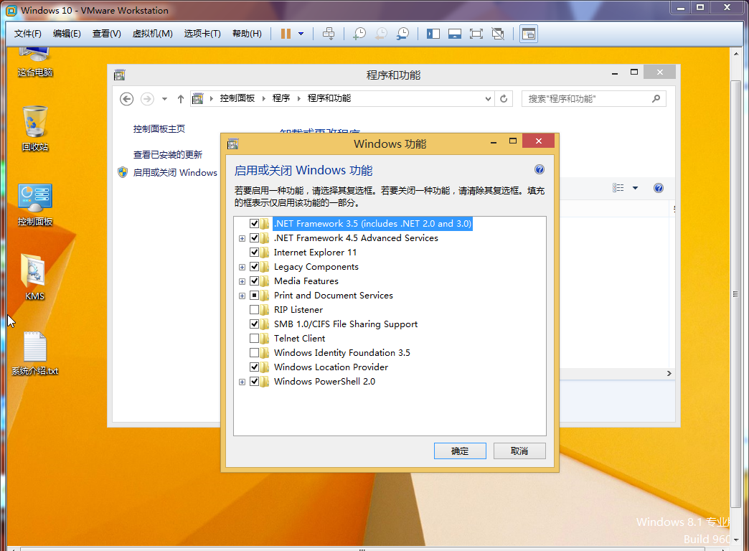
Task: Enable the Telnet Client checkbox
Action: 255,339
